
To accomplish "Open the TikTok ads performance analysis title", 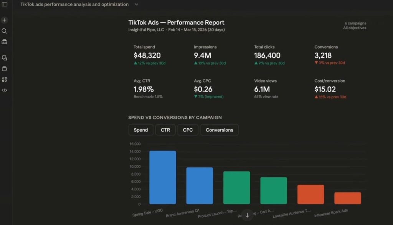I will (74, 4).
